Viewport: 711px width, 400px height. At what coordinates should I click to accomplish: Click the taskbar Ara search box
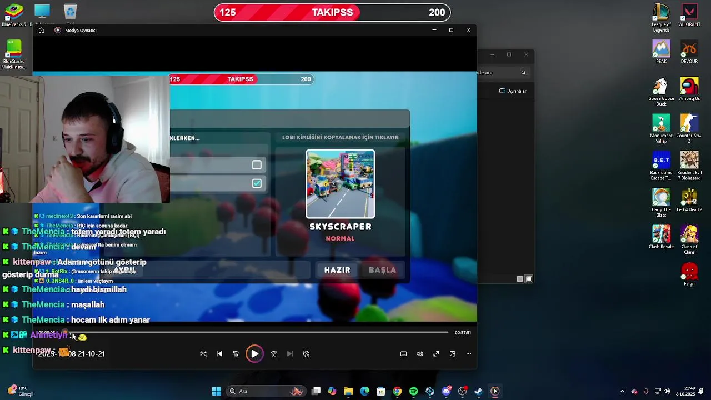pos(267,391)
